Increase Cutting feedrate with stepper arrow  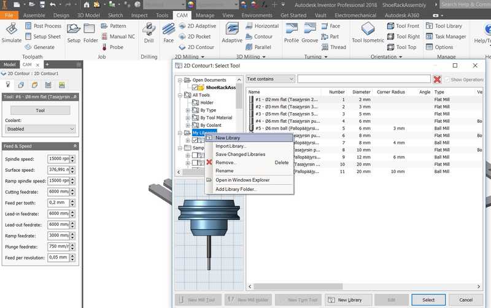[72, 190]
